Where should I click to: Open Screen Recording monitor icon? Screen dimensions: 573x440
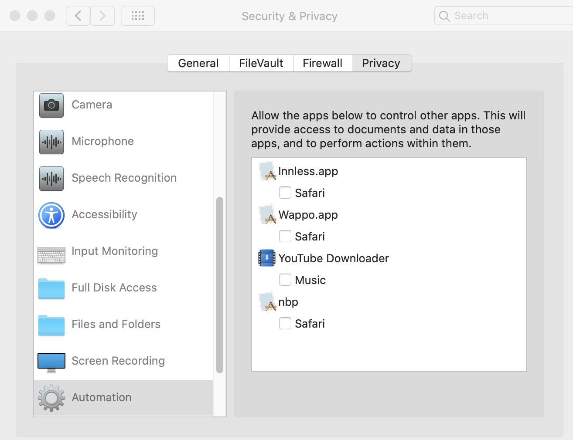(51, 362)
